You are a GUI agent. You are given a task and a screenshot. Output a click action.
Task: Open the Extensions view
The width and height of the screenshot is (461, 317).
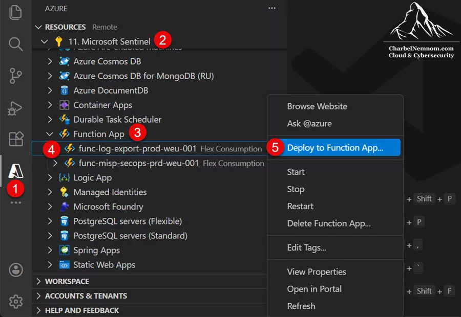point(16,139)
